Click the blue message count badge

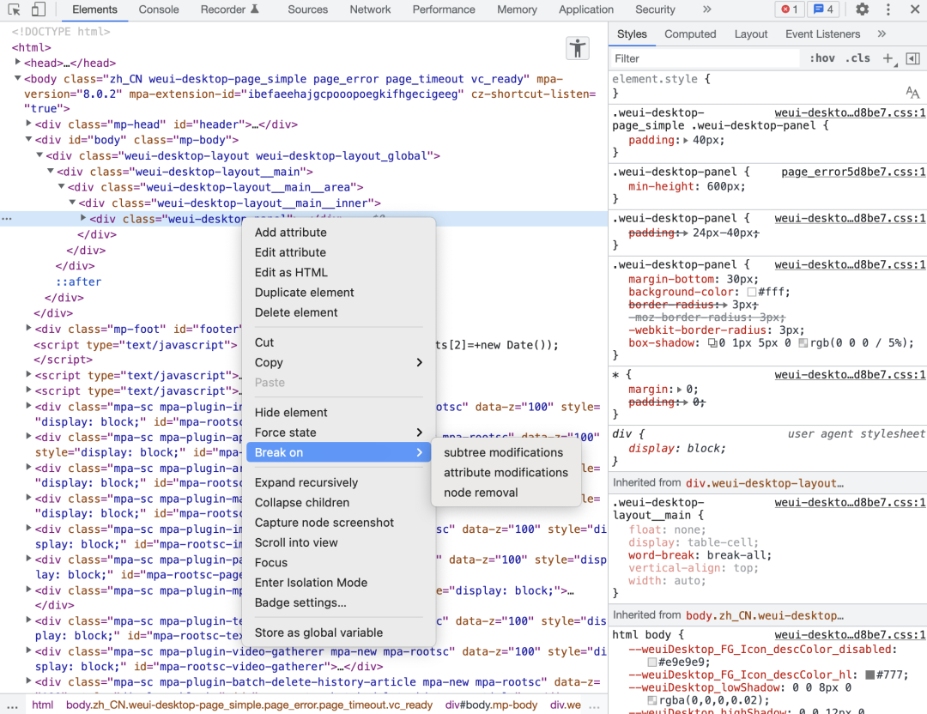(x=823, y=9)
